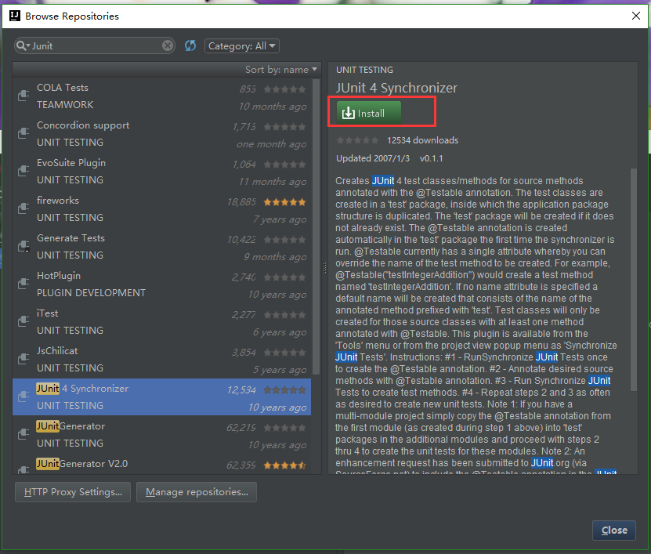Click the '12534 downloads' text
Image resolution: width=651 pixels, height=554 pixels.
pos(422,140)
